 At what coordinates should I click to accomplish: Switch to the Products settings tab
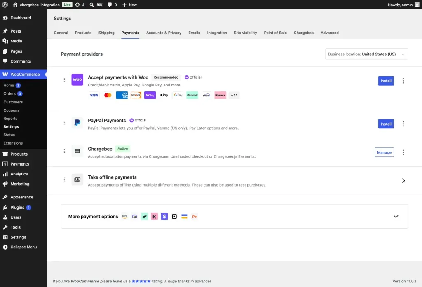coord(83,33)
